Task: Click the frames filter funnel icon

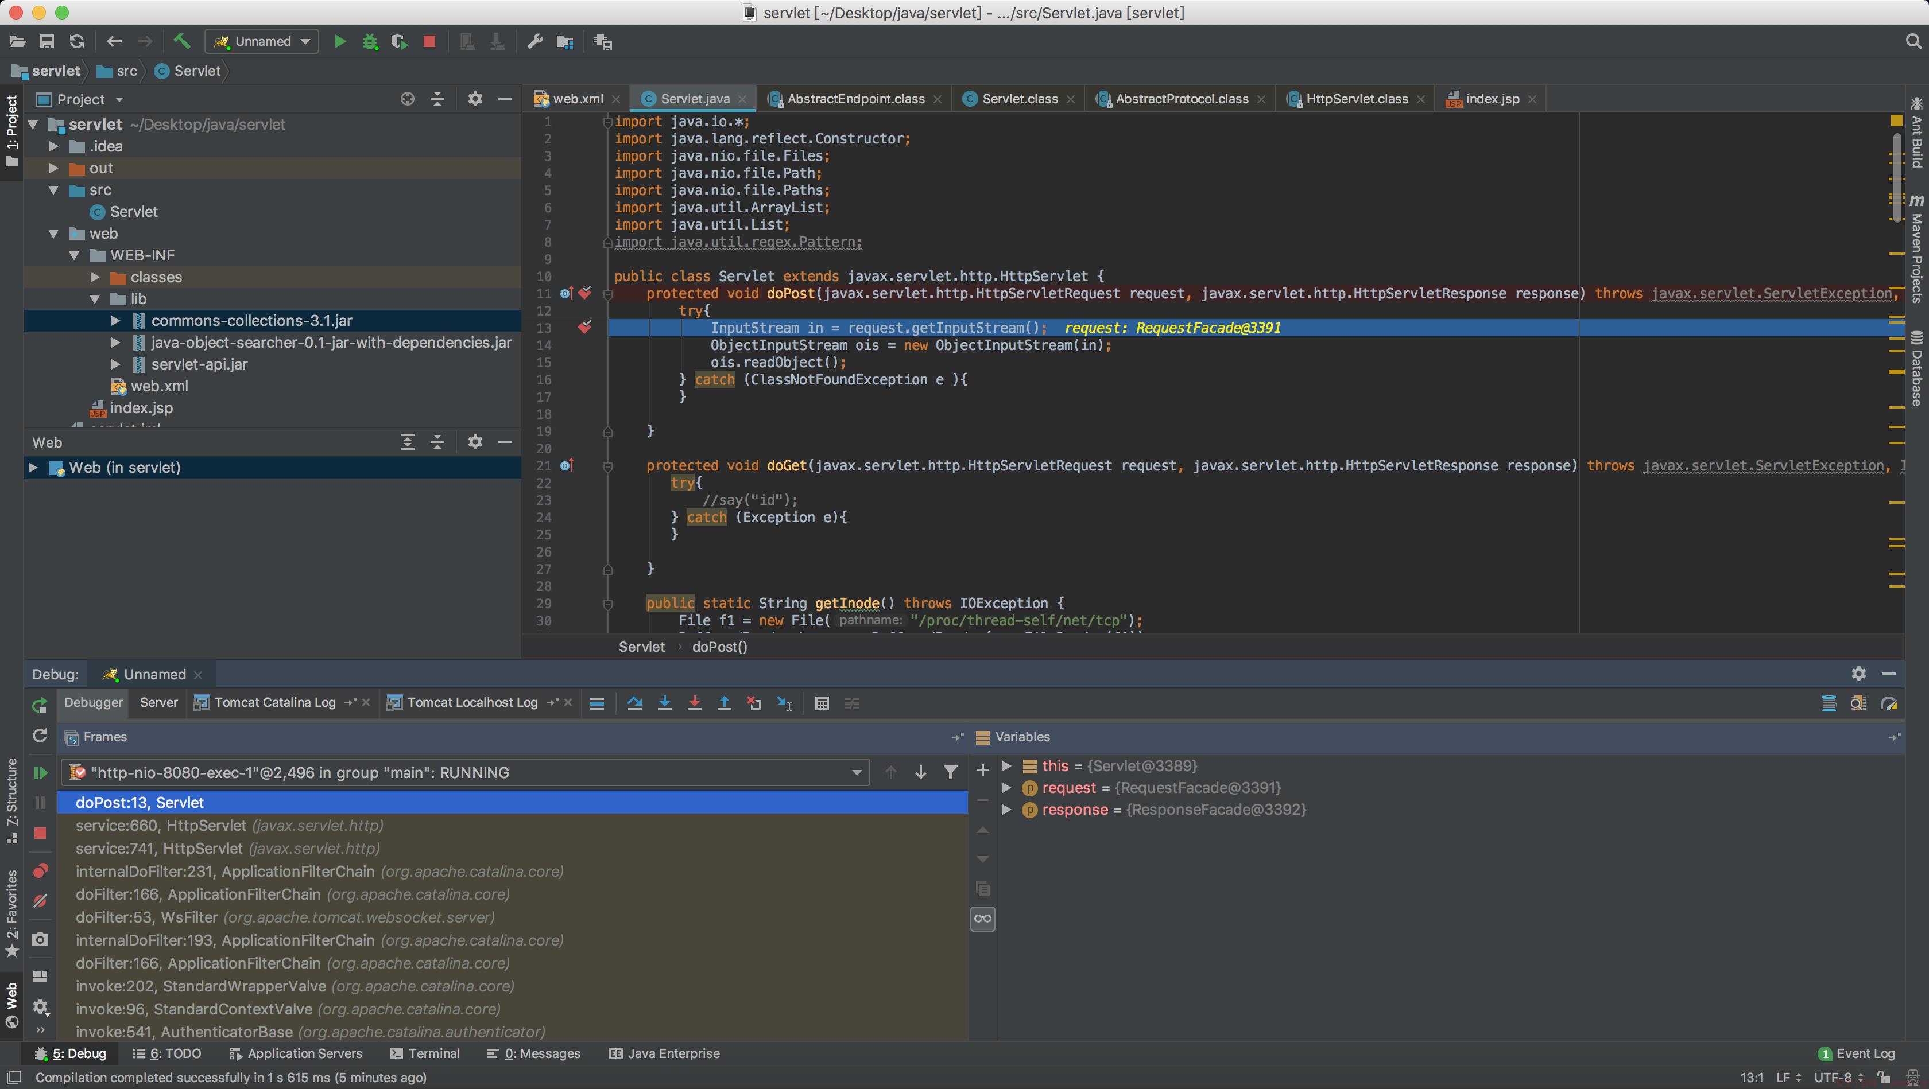Action: tap(950, 772)
